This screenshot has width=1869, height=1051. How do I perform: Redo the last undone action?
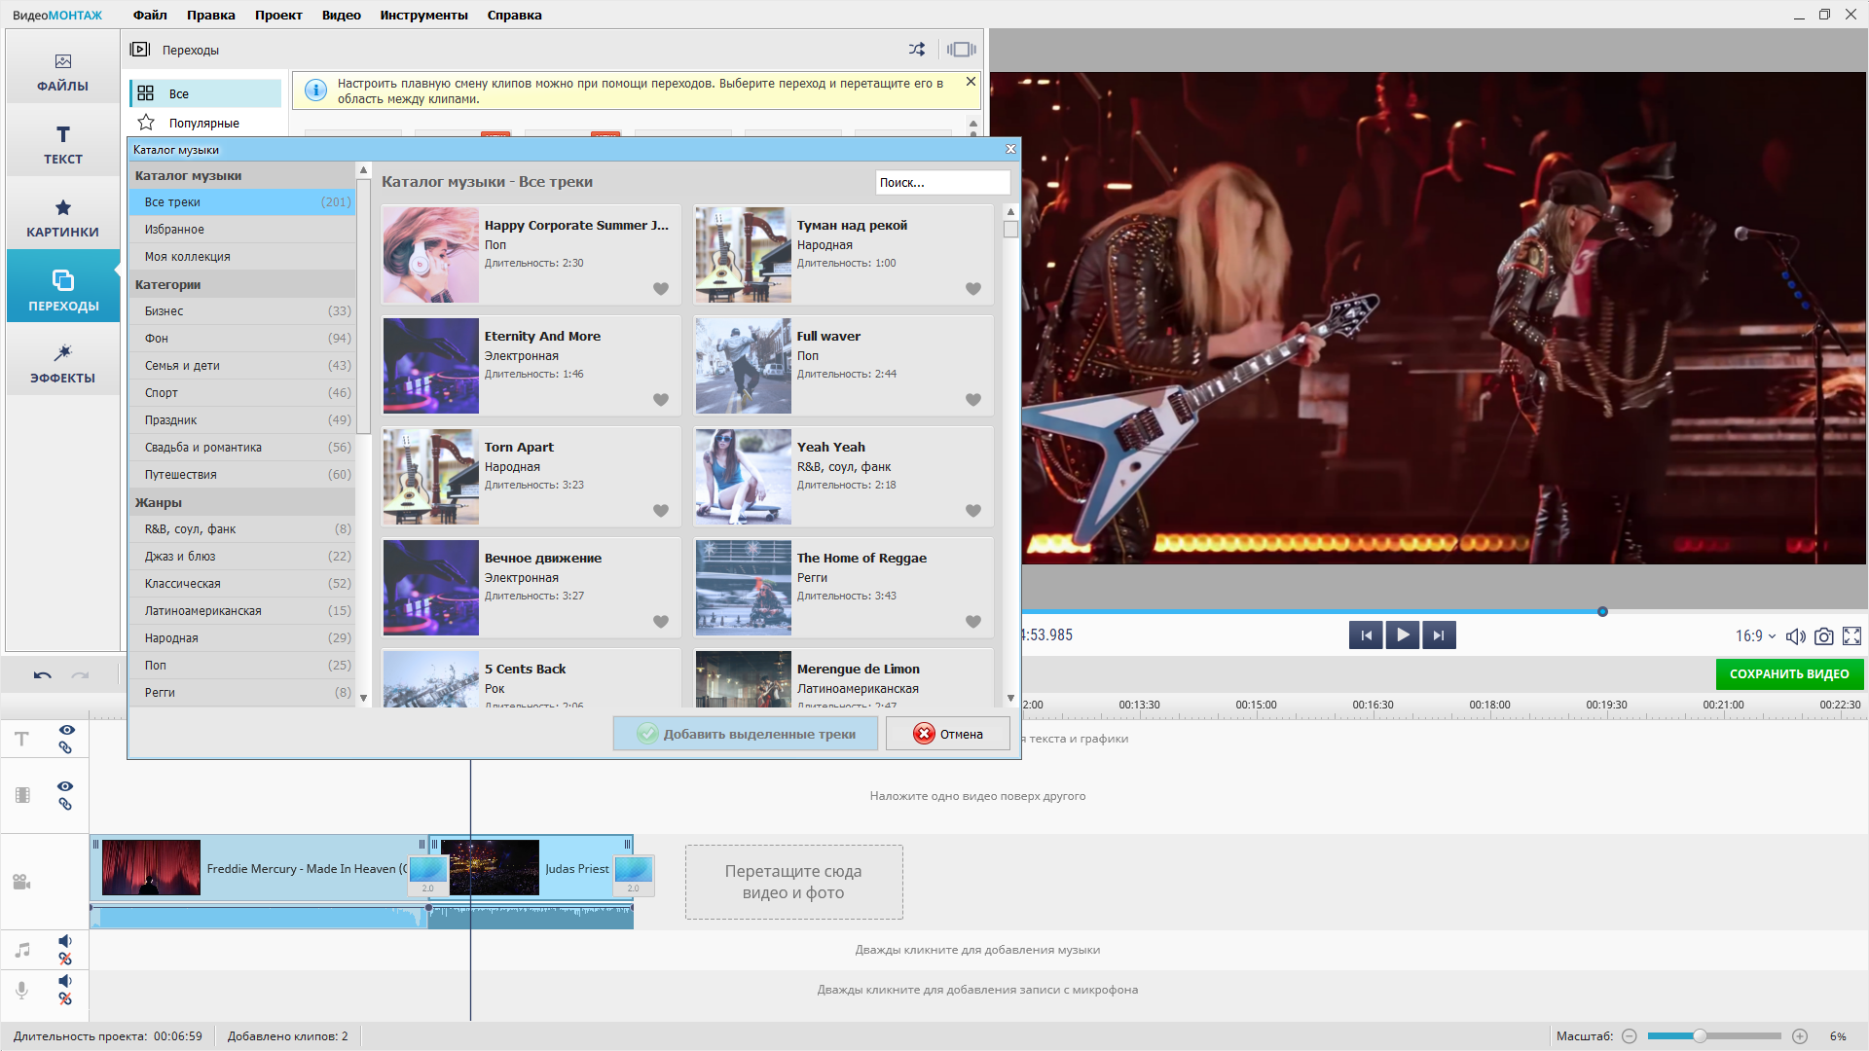click(81, 675)
